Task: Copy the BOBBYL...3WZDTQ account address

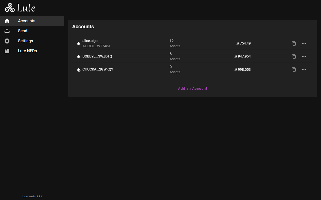Action: tap(294, 56)
